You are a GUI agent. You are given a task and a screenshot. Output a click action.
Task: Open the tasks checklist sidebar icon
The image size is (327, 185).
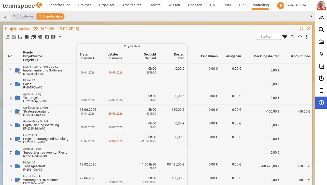(x=321, y=66)
